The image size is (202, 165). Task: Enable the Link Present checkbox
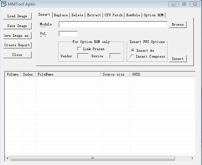click(79, 49)
